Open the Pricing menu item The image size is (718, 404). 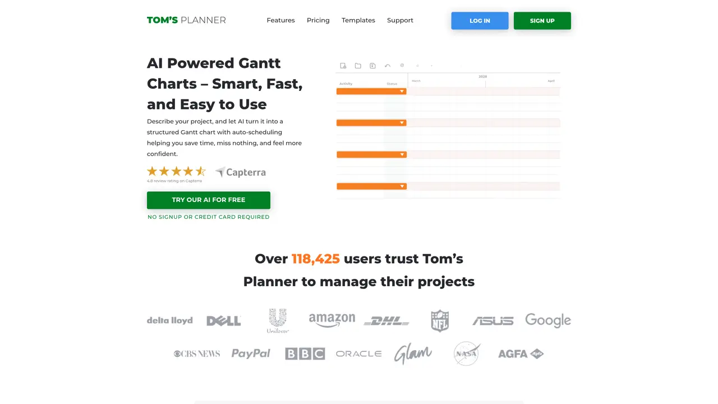(318, 20)
